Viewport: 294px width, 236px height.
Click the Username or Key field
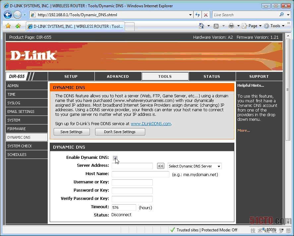tap(132, 182)
